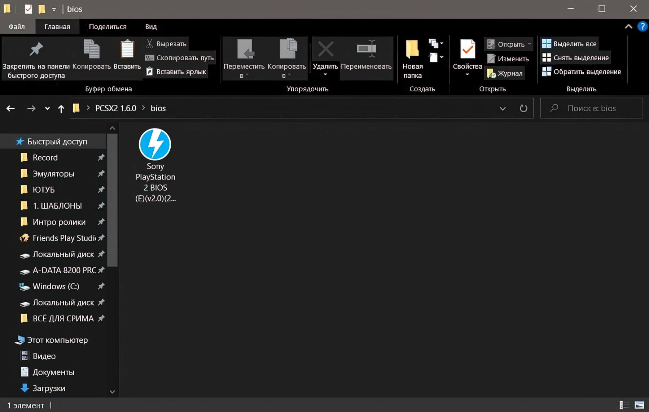
Task: Expand the Delete (Удалить) dropdown arrow
Action: point(325,75)
